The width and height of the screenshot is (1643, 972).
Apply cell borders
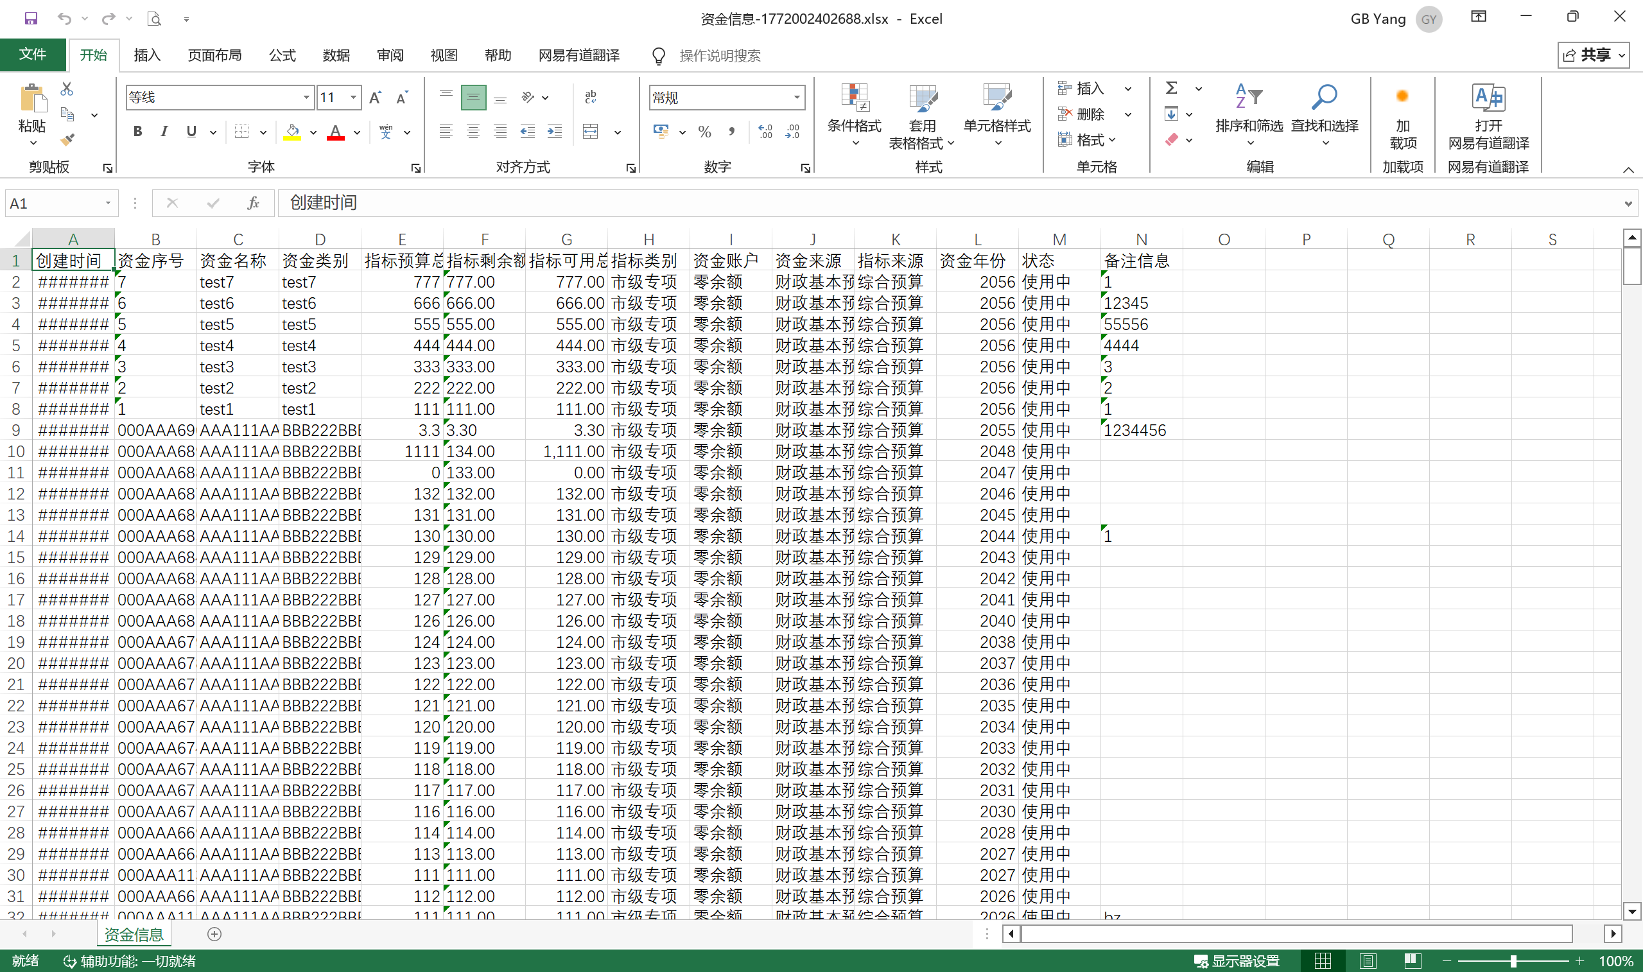[241, 132]
